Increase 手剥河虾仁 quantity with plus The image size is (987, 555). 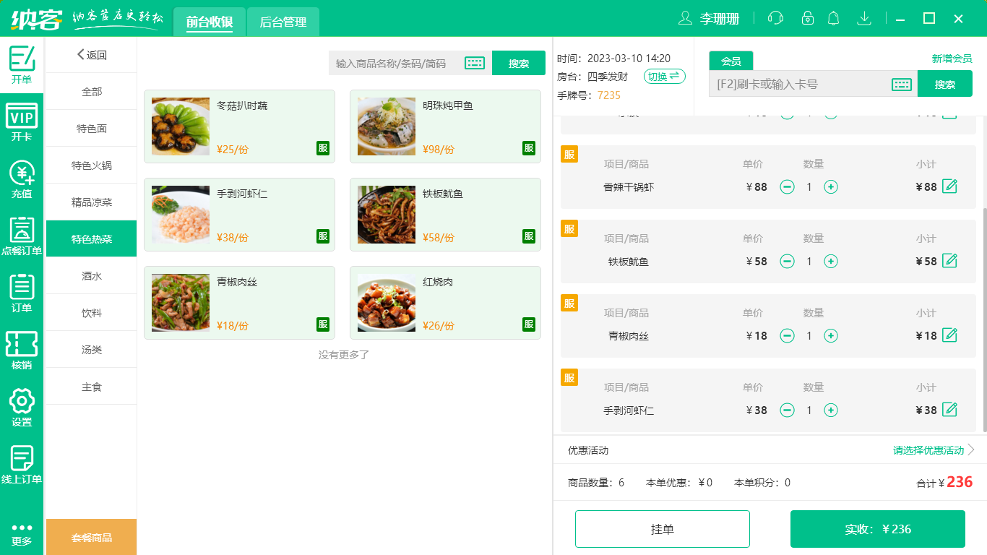tap(831, 410)
